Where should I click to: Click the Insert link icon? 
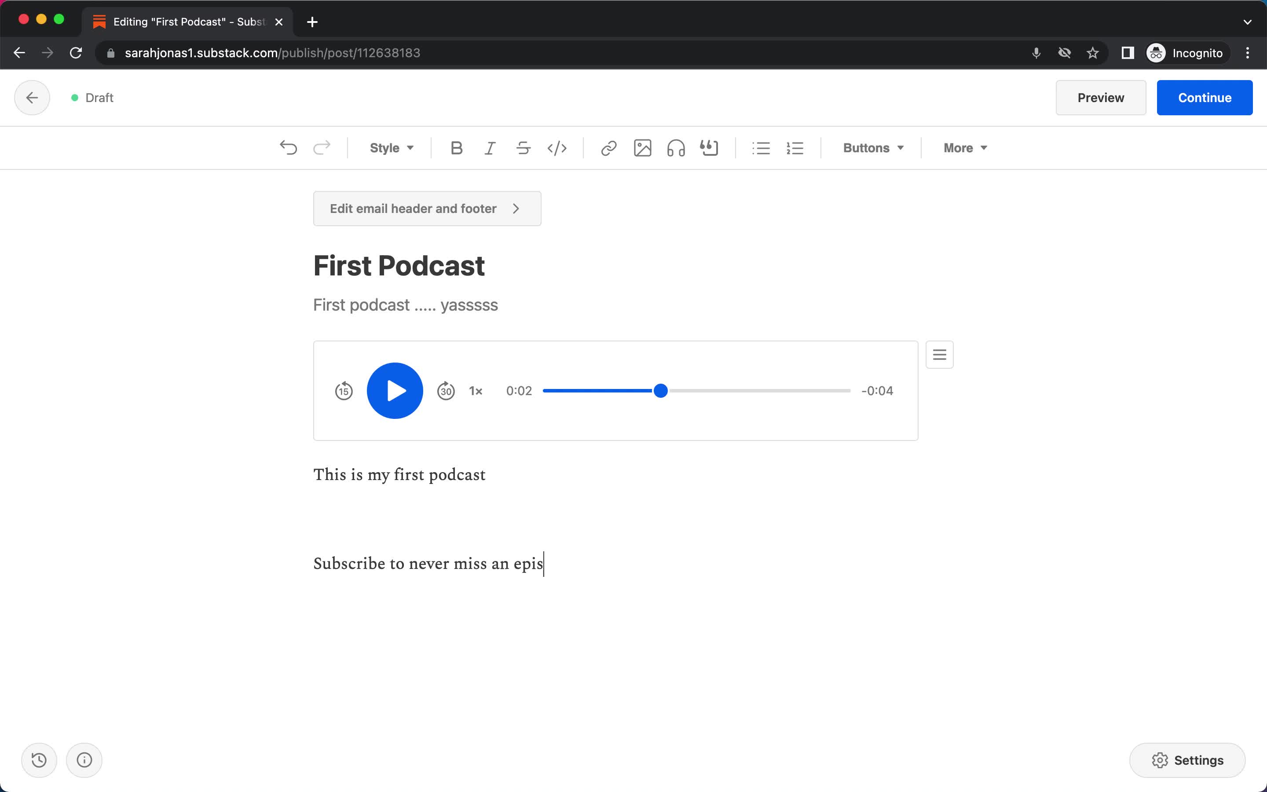tap(608, 148)
